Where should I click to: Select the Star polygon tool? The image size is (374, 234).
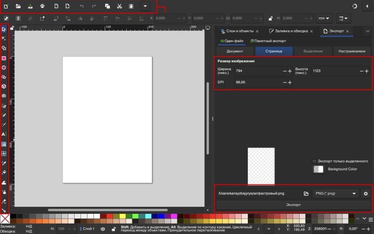click(4, 77)
